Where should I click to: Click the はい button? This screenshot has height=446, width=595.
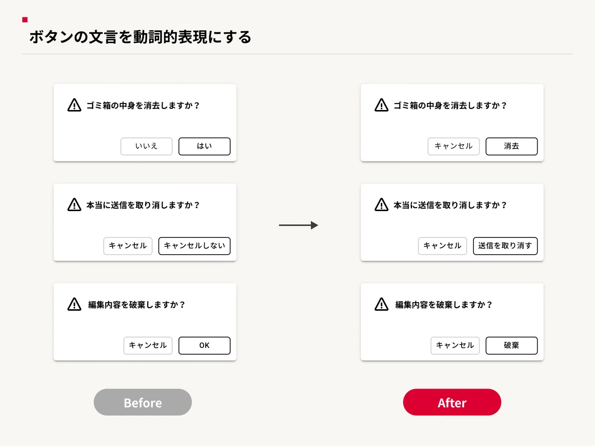point(204,146)
